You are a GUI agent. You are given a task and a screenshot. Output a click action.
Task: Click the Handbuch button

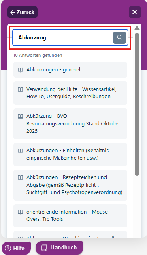click(59, 248)
